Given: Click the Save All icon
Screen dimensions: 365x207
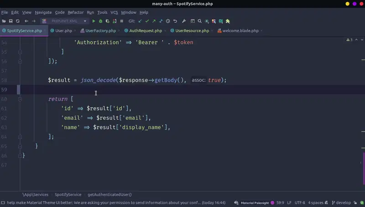Looking at the screenshot, I should click(10, 21).
